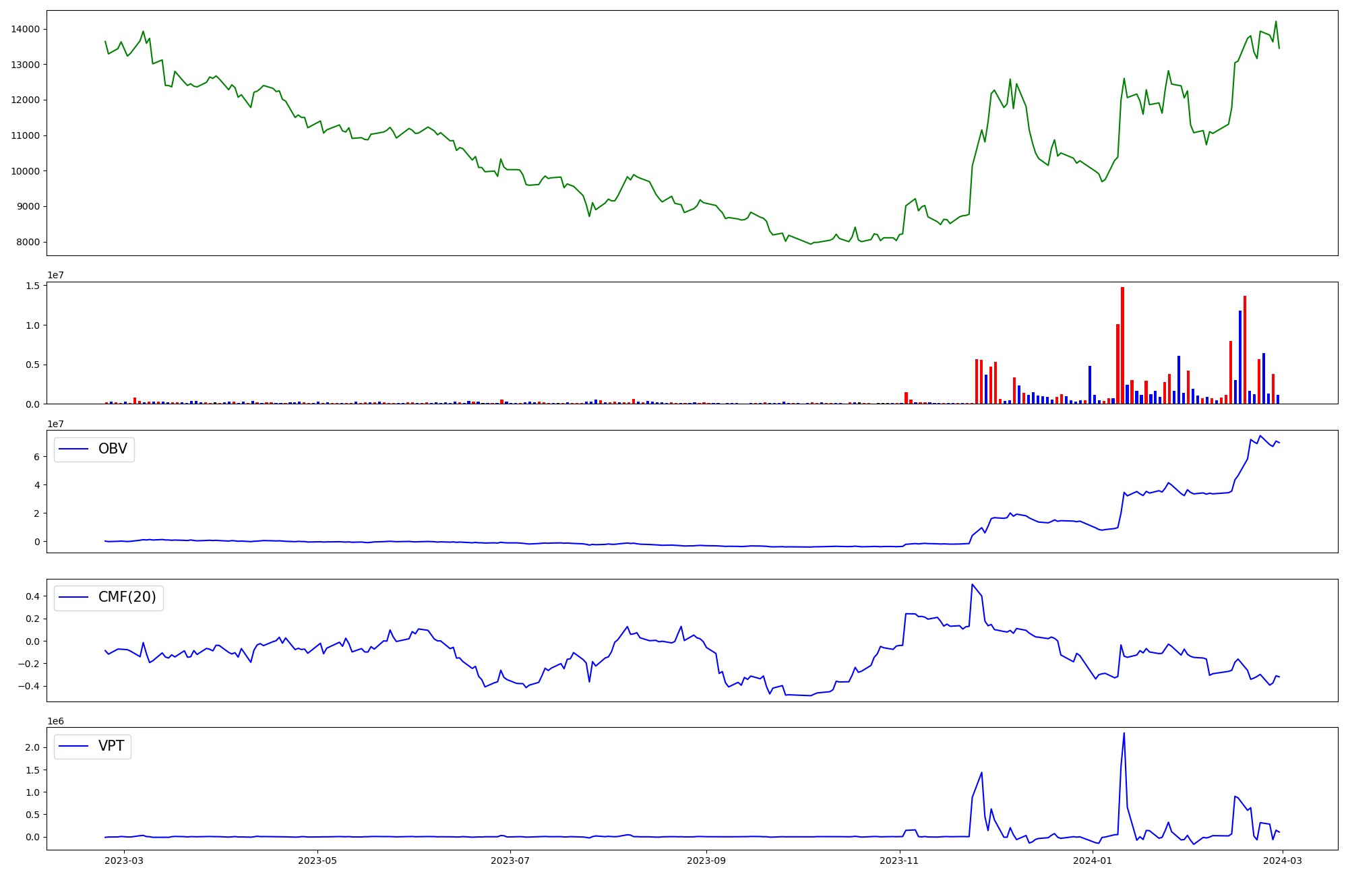The height and width of the screenshot is (876, 1348).
Task: Click the 1e6 exponent label above VPT chart
Action: (x=55, y=721)
